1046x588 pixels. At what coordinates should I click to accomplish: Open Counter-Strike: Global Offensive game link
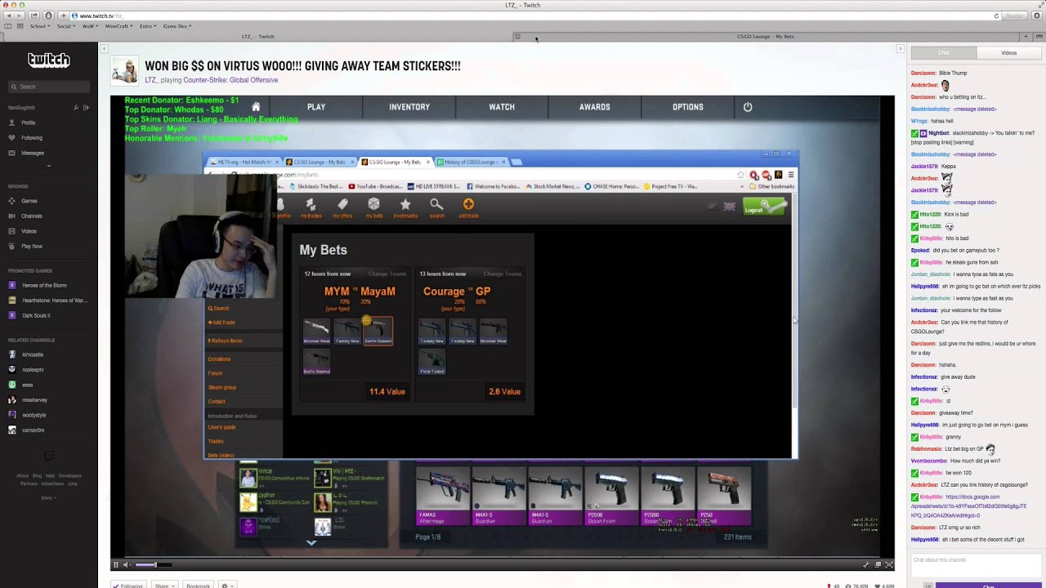click(x=230, y=80)
